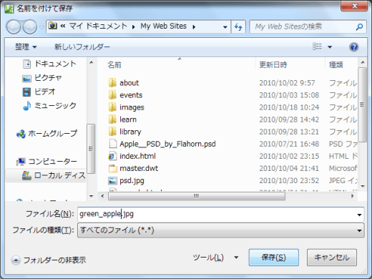Click the master.dwt file icon

112,168
